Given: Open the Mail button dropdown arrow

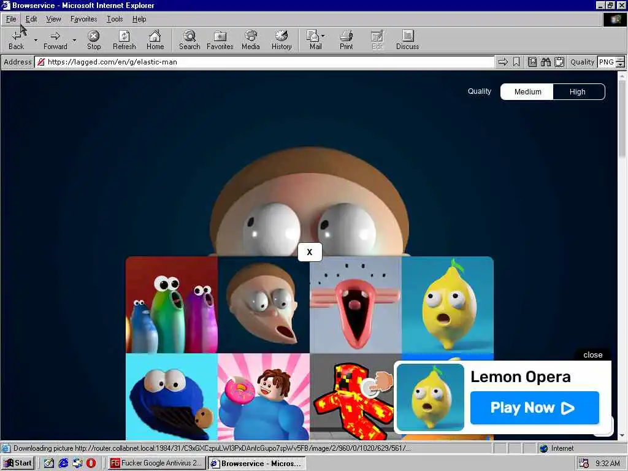Looking at the screenshot, I should [x=323, y=36].
